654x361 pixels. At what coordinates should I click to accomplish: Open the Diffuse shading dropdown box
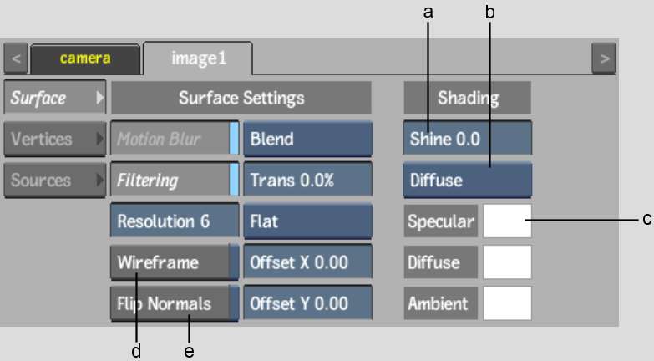click(x=468, y=180)
